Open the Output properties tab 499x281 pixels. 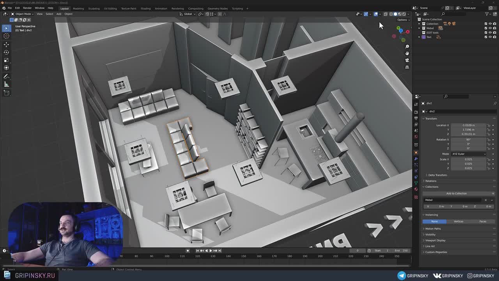coord(416,118)
